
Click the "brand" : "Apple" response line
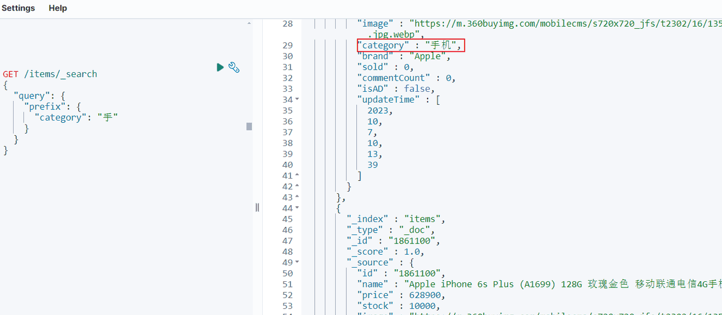(x=404, y=56)
